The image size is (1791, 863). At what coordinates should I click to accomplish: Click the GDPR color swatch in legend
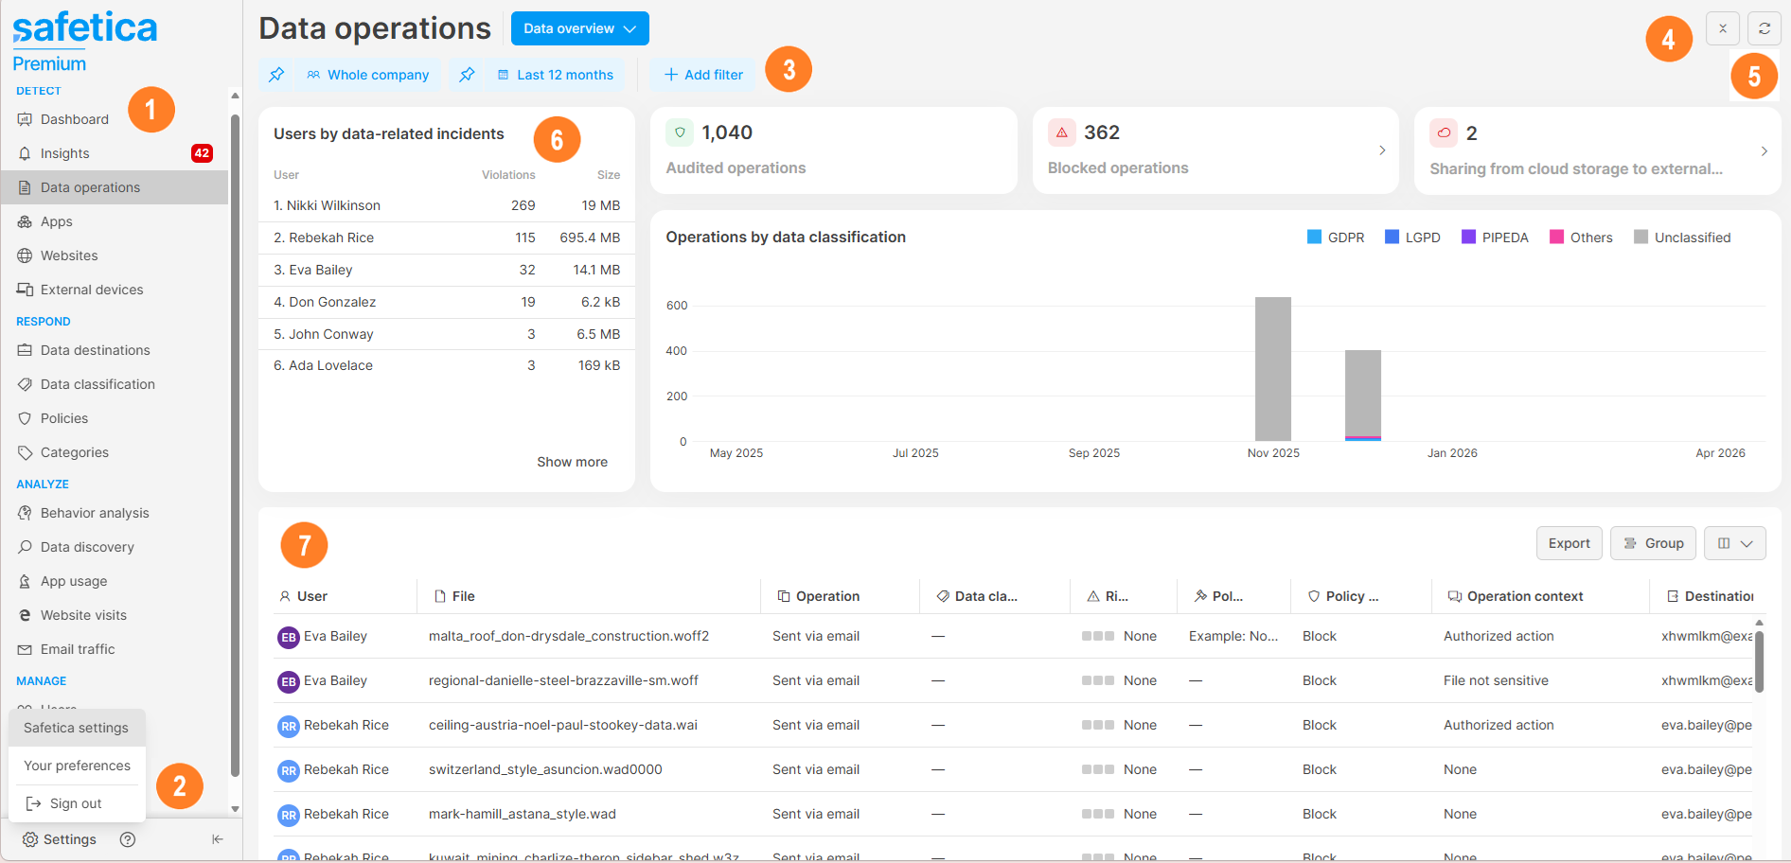tap(1314, 238)
